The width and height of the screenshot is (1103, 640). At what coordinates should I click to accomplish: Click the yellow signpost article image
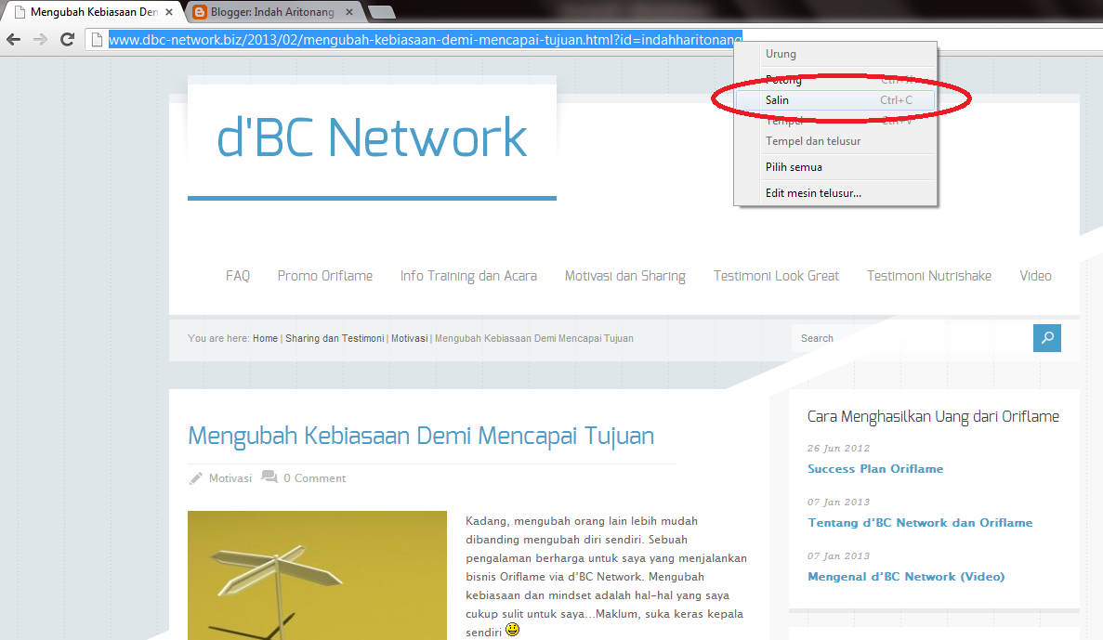point(317,575)
